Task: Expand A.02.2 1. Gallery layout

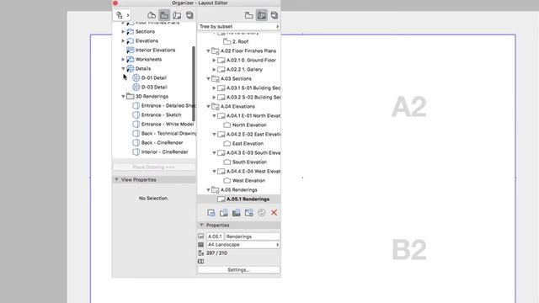Action: pos(214,69)
